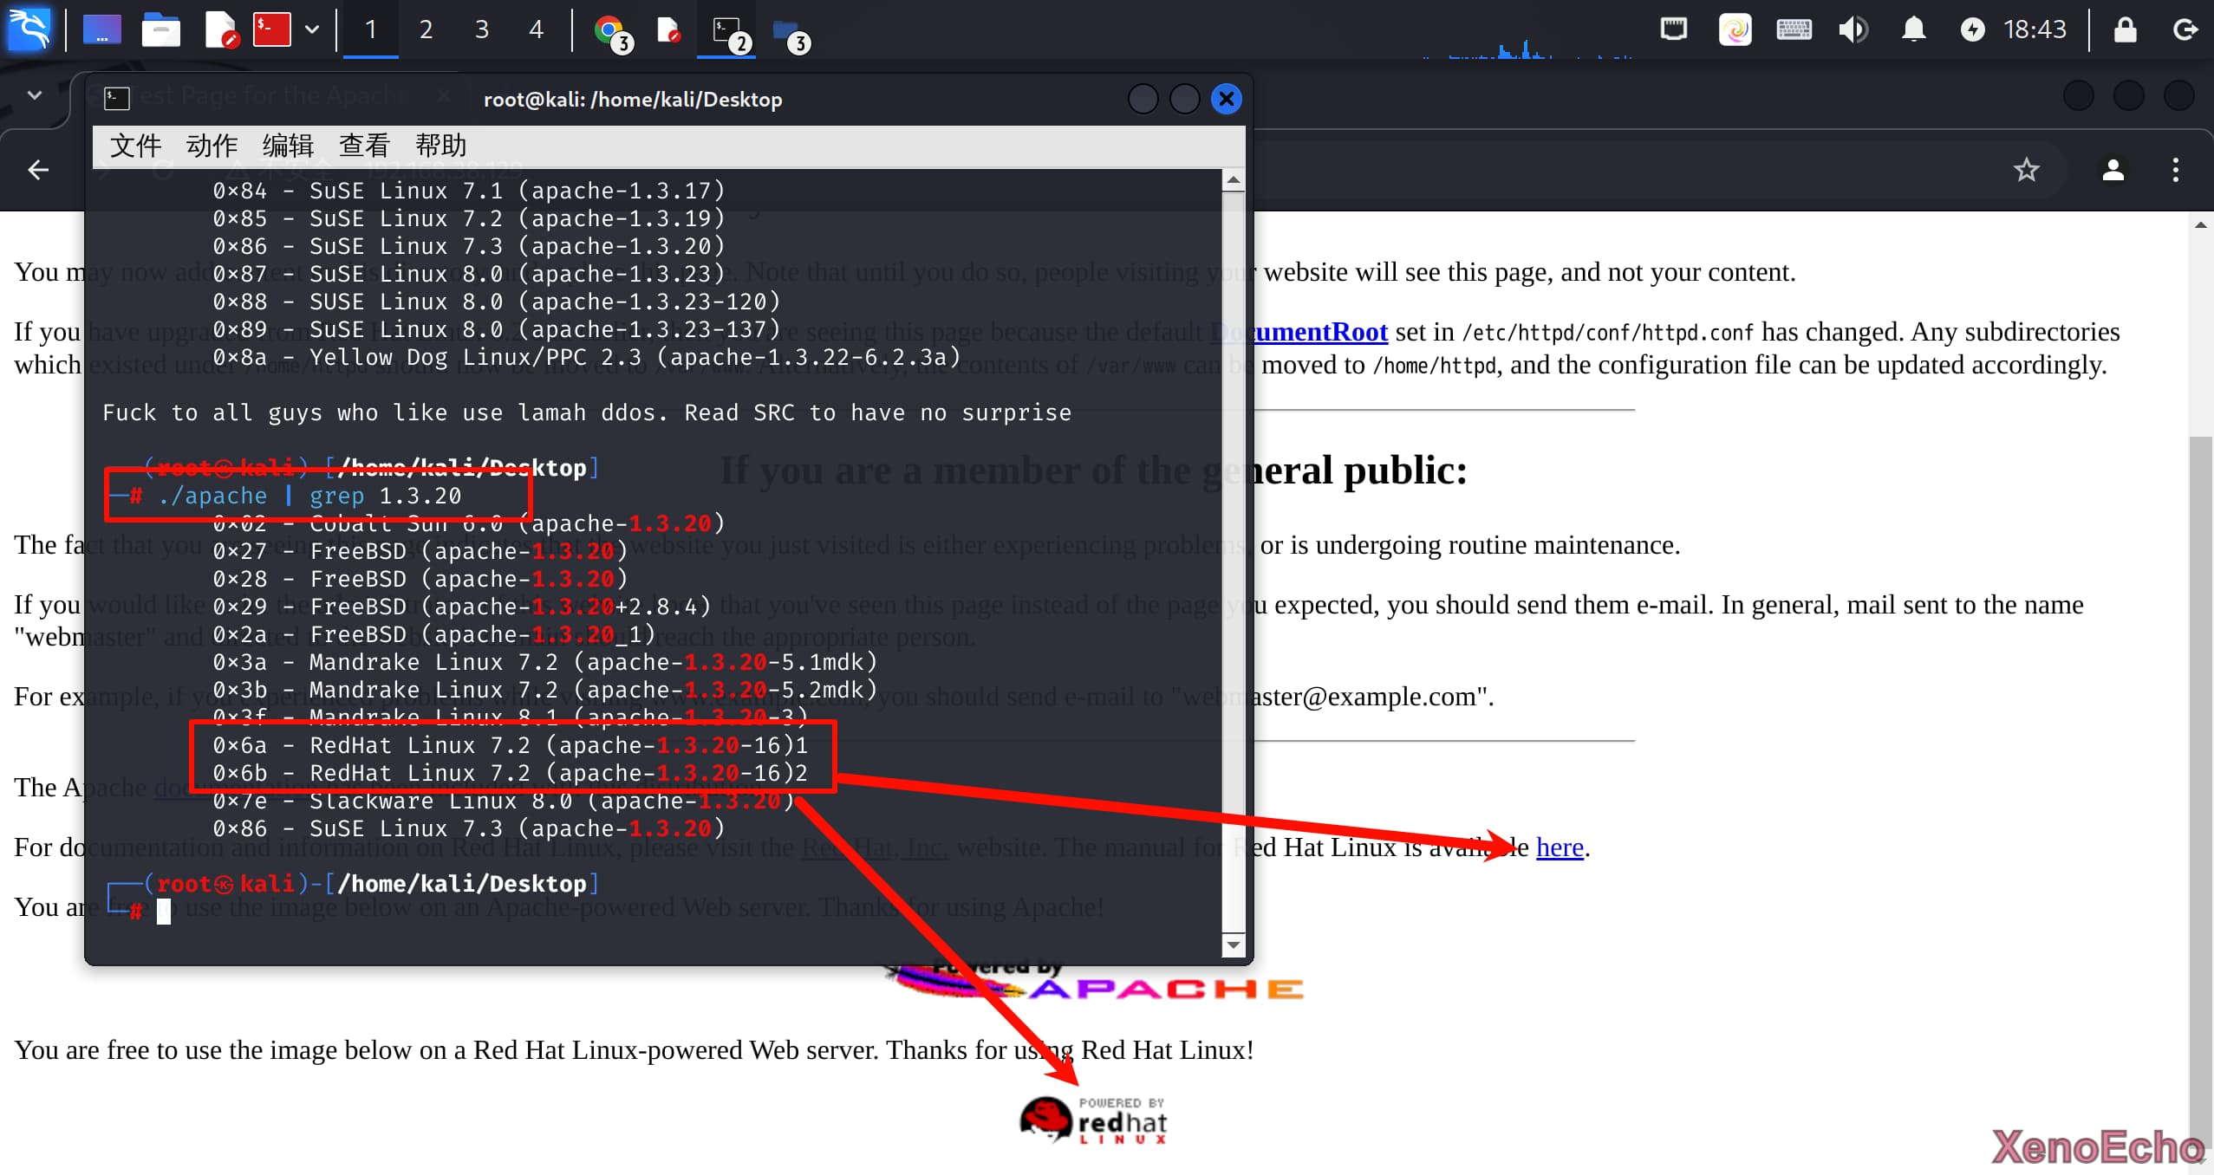Expand the browser tab search chevron
Screen dimensions: 2214x1175
(x=35, y=95)
